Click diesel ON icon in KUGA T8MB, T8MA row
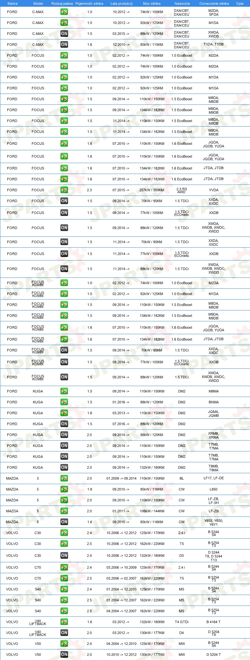This screenshot has height=660, width=250. [64, 467]
